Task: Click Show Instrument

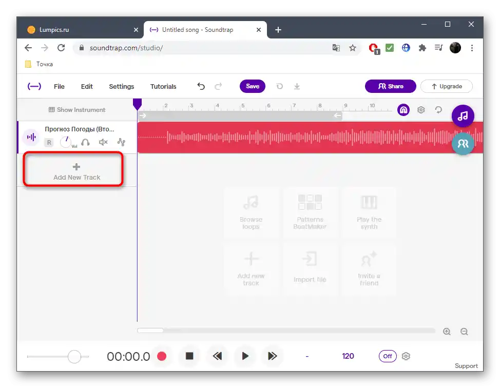Action: (77, 110)
